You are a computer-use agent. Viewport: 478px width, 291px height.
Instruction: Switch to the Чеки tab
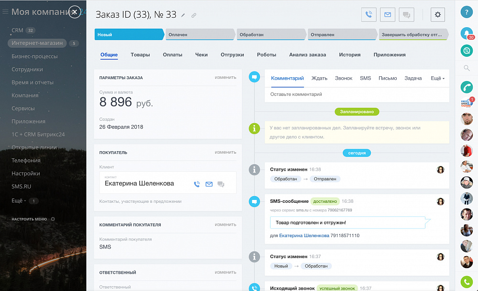click(x=201, y=55)
